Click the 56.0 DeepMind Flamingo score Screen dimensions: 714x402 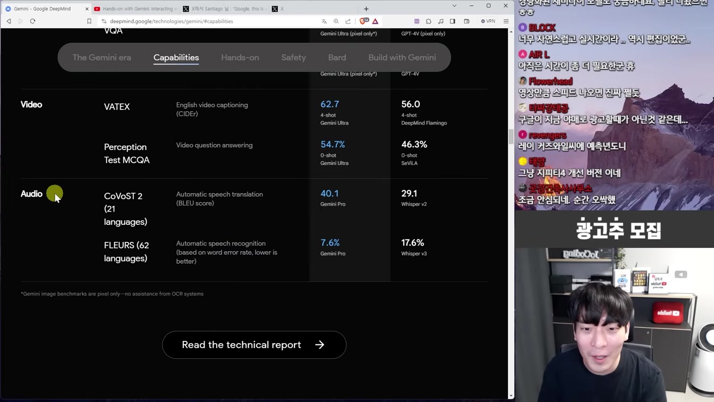point(411,104)
